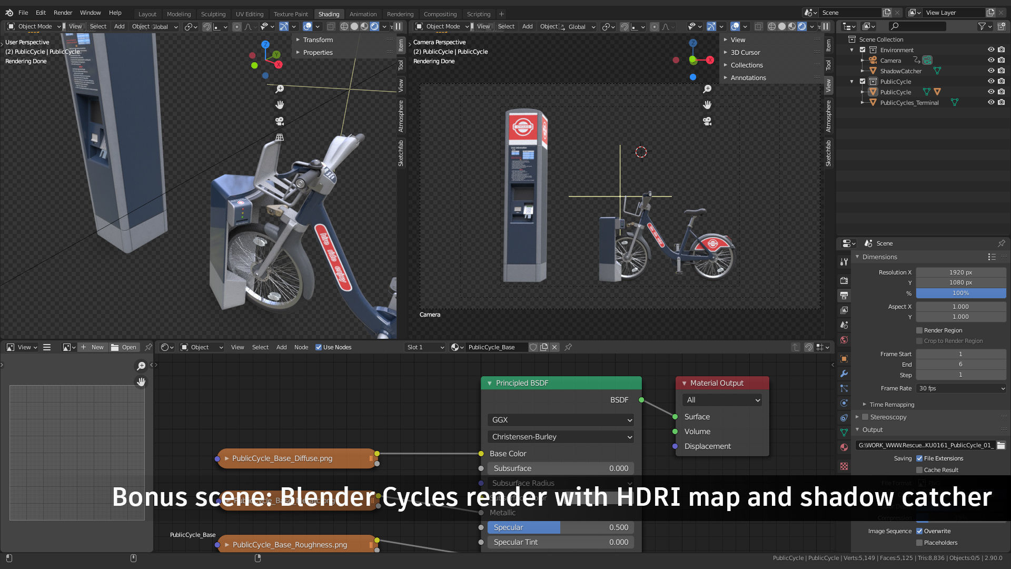The image size is (1011, 569).
Task: Click the pan hand gizmo in camera viewport
Action: (707, 105)
